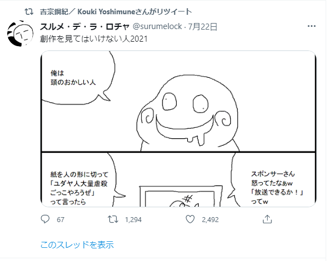Click the 67 replies count
This screenshot has width=330, height=261.
[60, 220]
